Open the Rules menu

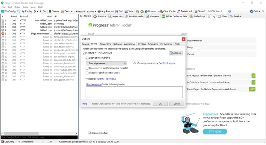(17, 7)
